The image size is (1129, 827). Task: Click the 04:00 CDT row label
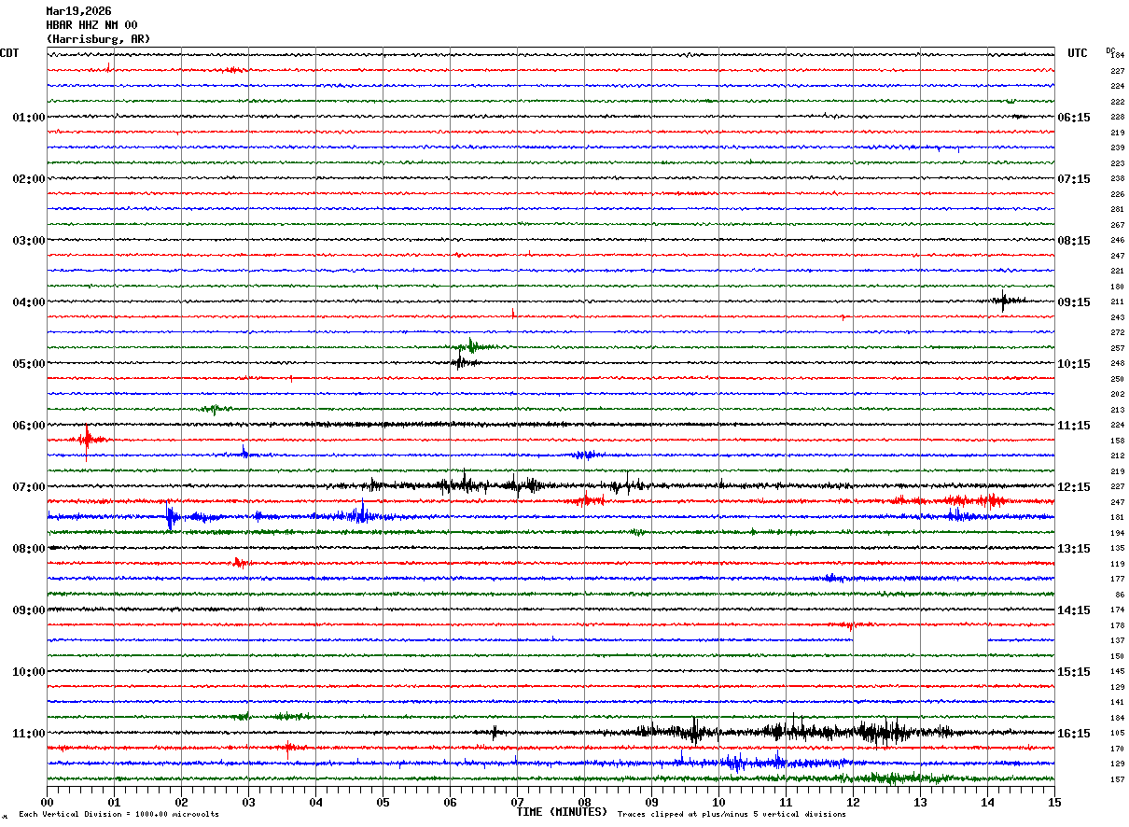29,302
